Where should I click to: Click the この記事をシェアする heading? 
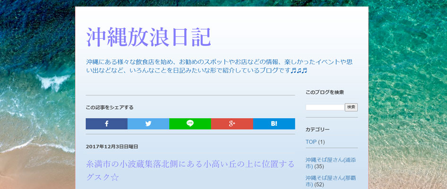[x=110, y=107]
